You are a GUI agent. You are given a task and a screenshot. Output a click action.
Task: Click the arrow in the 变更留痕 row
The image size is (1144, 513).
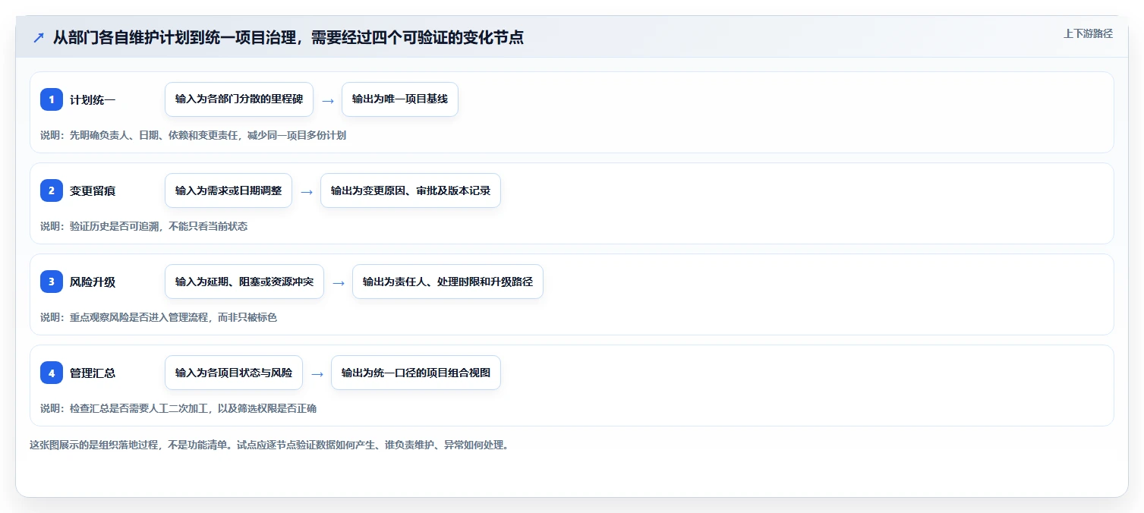307,191
